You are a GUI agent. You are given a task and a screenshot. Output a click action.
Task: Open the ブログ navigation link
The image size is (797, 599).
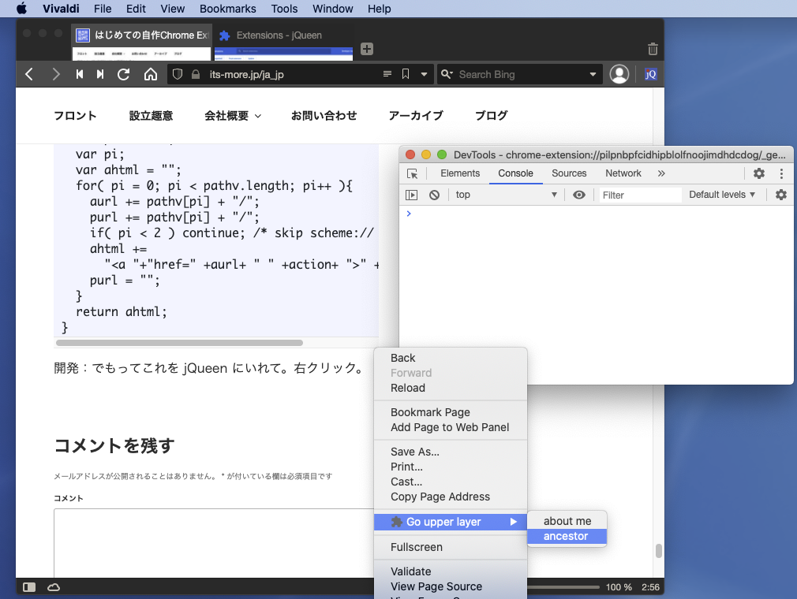click(491, 115)
